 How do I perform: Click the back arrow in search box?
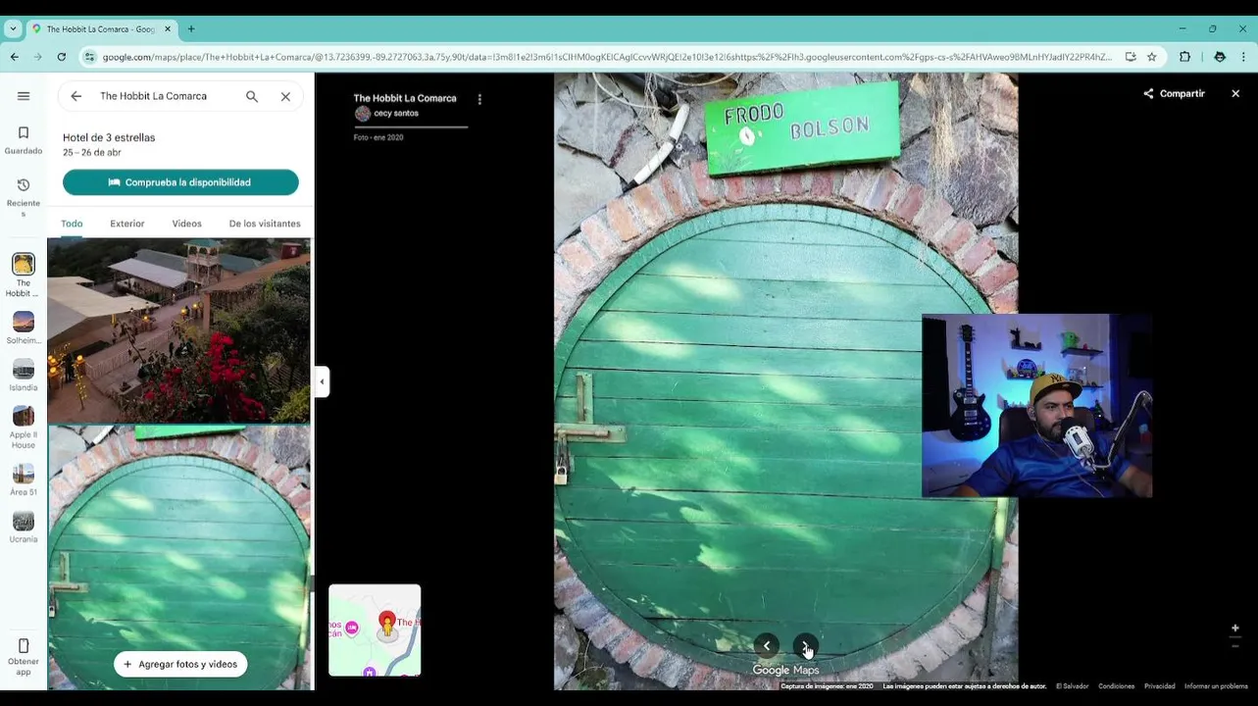(76, 96)
